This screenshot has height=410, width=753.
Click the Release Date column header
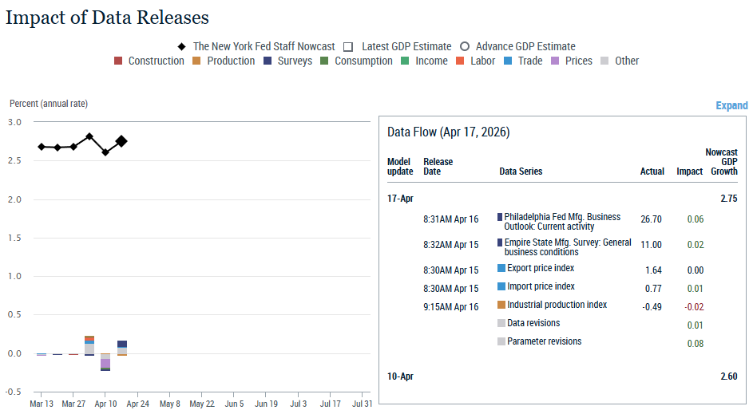[x=438, y=166]
